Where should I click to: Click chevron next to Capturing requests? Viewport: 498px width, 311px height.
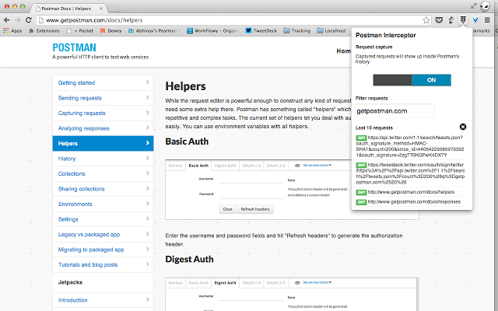click(147, 113)
